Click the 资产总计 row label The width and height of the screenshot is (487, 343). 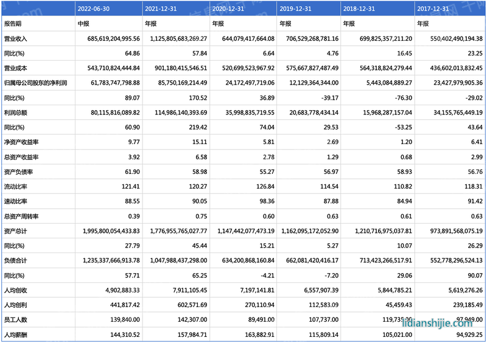point(16,231)
